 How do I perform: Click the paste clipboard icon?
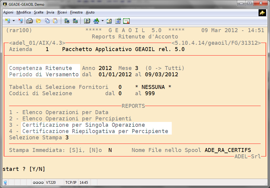click(55, 21)
